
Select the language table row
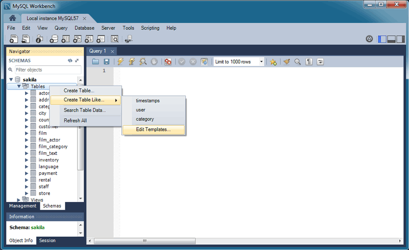point(48,167)
